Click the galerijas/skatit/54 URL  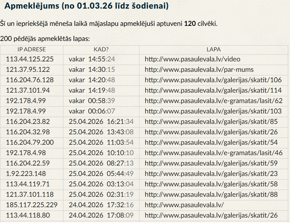coord(211,143)
